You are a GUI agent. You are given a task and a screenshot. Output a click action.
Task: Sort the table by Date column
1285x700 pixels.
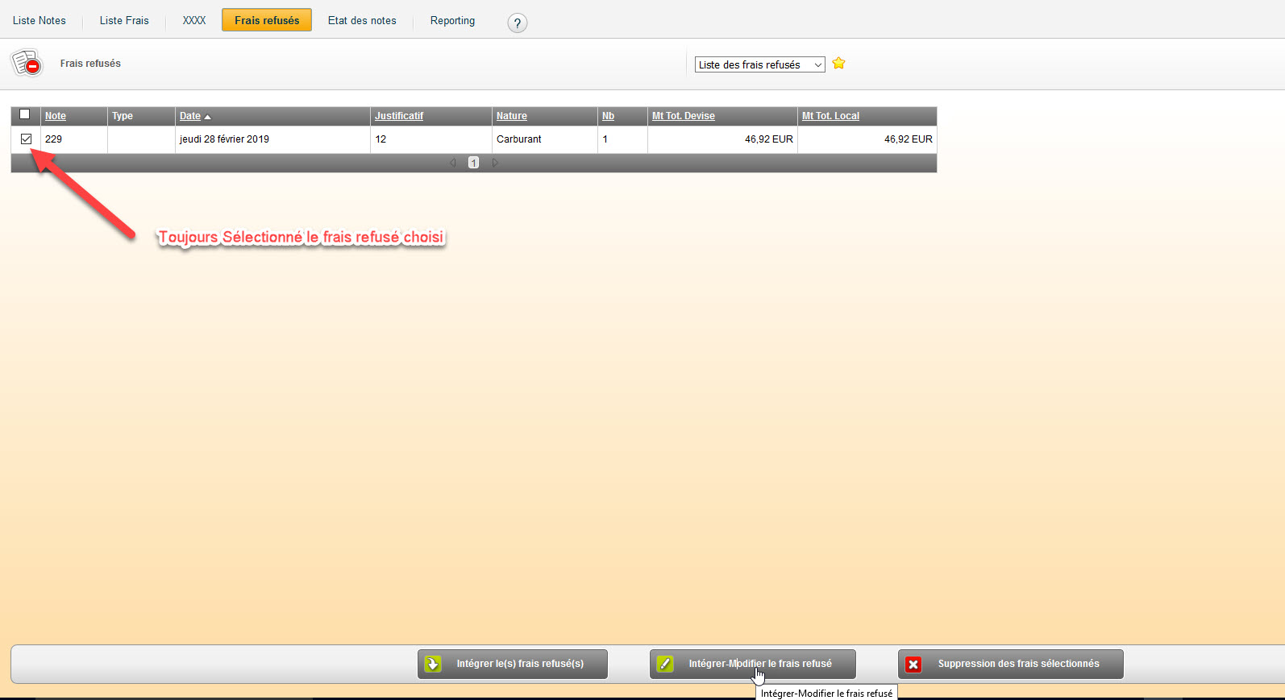click(190, 116)
